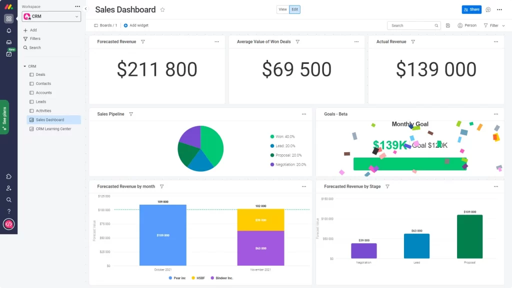Open Actual Revenue widget menu
The width and height of the screenshot is (512, 288).
click(x=496, y=42)
